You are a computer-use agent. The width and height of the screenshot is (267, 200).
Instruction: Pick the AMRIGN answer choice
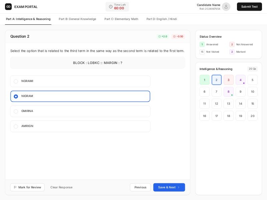coord(16,126)
